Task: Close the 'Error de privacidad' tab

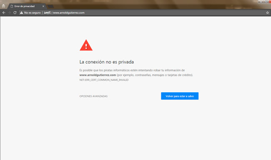Action: click(43, 6)
